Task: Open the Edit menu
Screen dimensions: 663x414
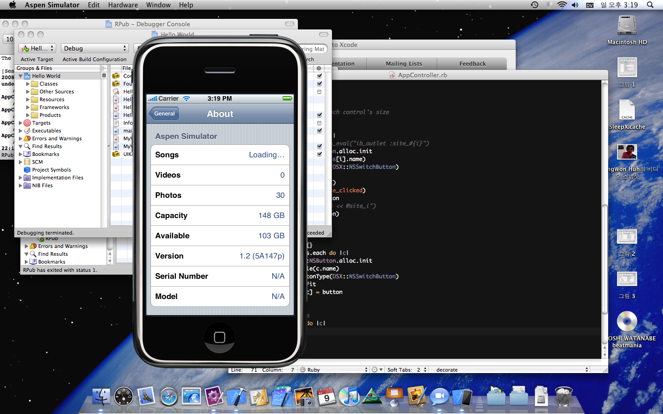Action: tap(94, 5)
